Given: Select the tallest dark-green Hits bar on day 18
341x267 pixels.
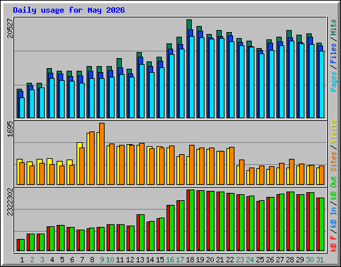Looking at the screenshot, I should click(x=189, y=25).
